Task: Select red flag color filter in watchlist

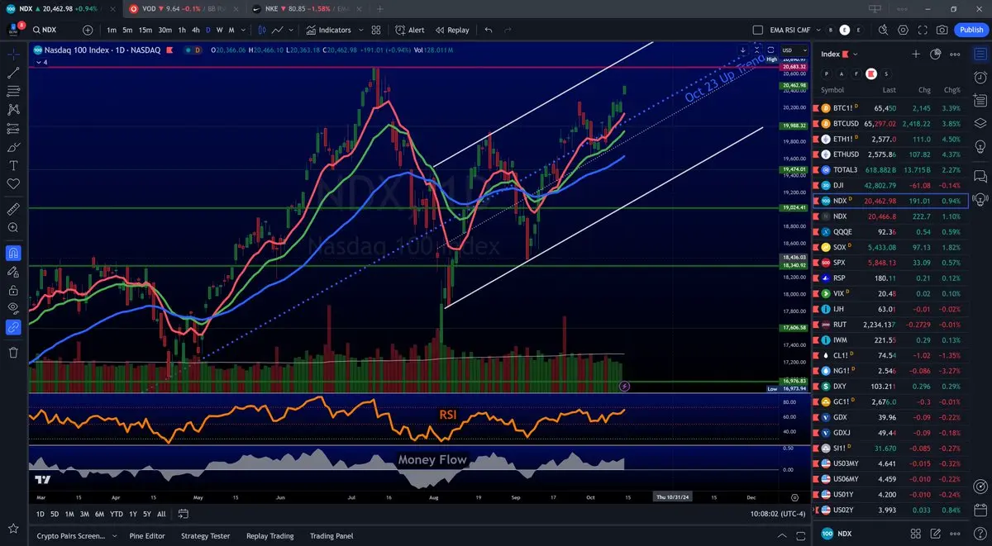Action: point(870,74)
